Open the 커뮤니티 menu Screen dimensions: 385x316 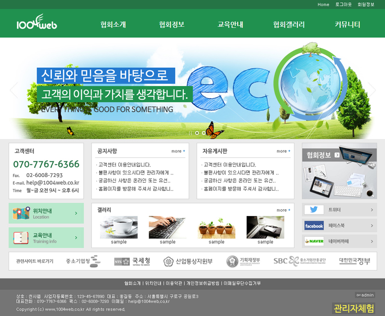(347, 25)
